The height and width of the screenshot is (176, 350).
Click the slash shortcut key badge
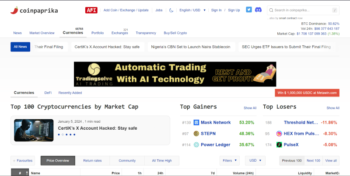click(x=334, y=10)
